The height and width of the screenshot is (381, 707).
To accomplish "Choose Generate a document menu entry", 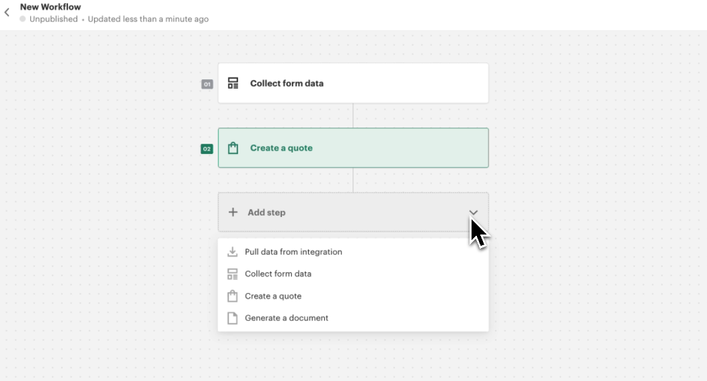I will pos(353,318).
